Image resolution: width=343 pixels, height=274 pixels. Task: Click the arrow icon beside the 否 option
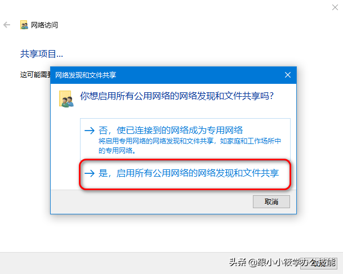click(x=90, y=131)
